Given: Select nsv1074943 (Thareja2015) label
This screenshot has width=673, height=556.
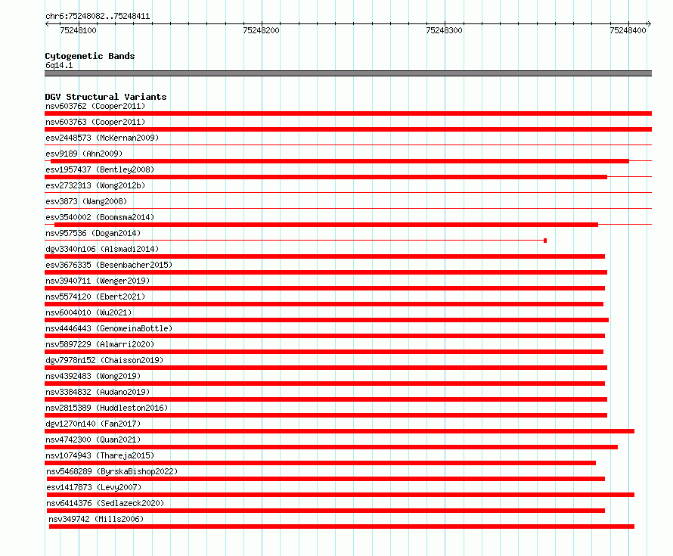Looking at the screenshot, I should pos(100,455).
